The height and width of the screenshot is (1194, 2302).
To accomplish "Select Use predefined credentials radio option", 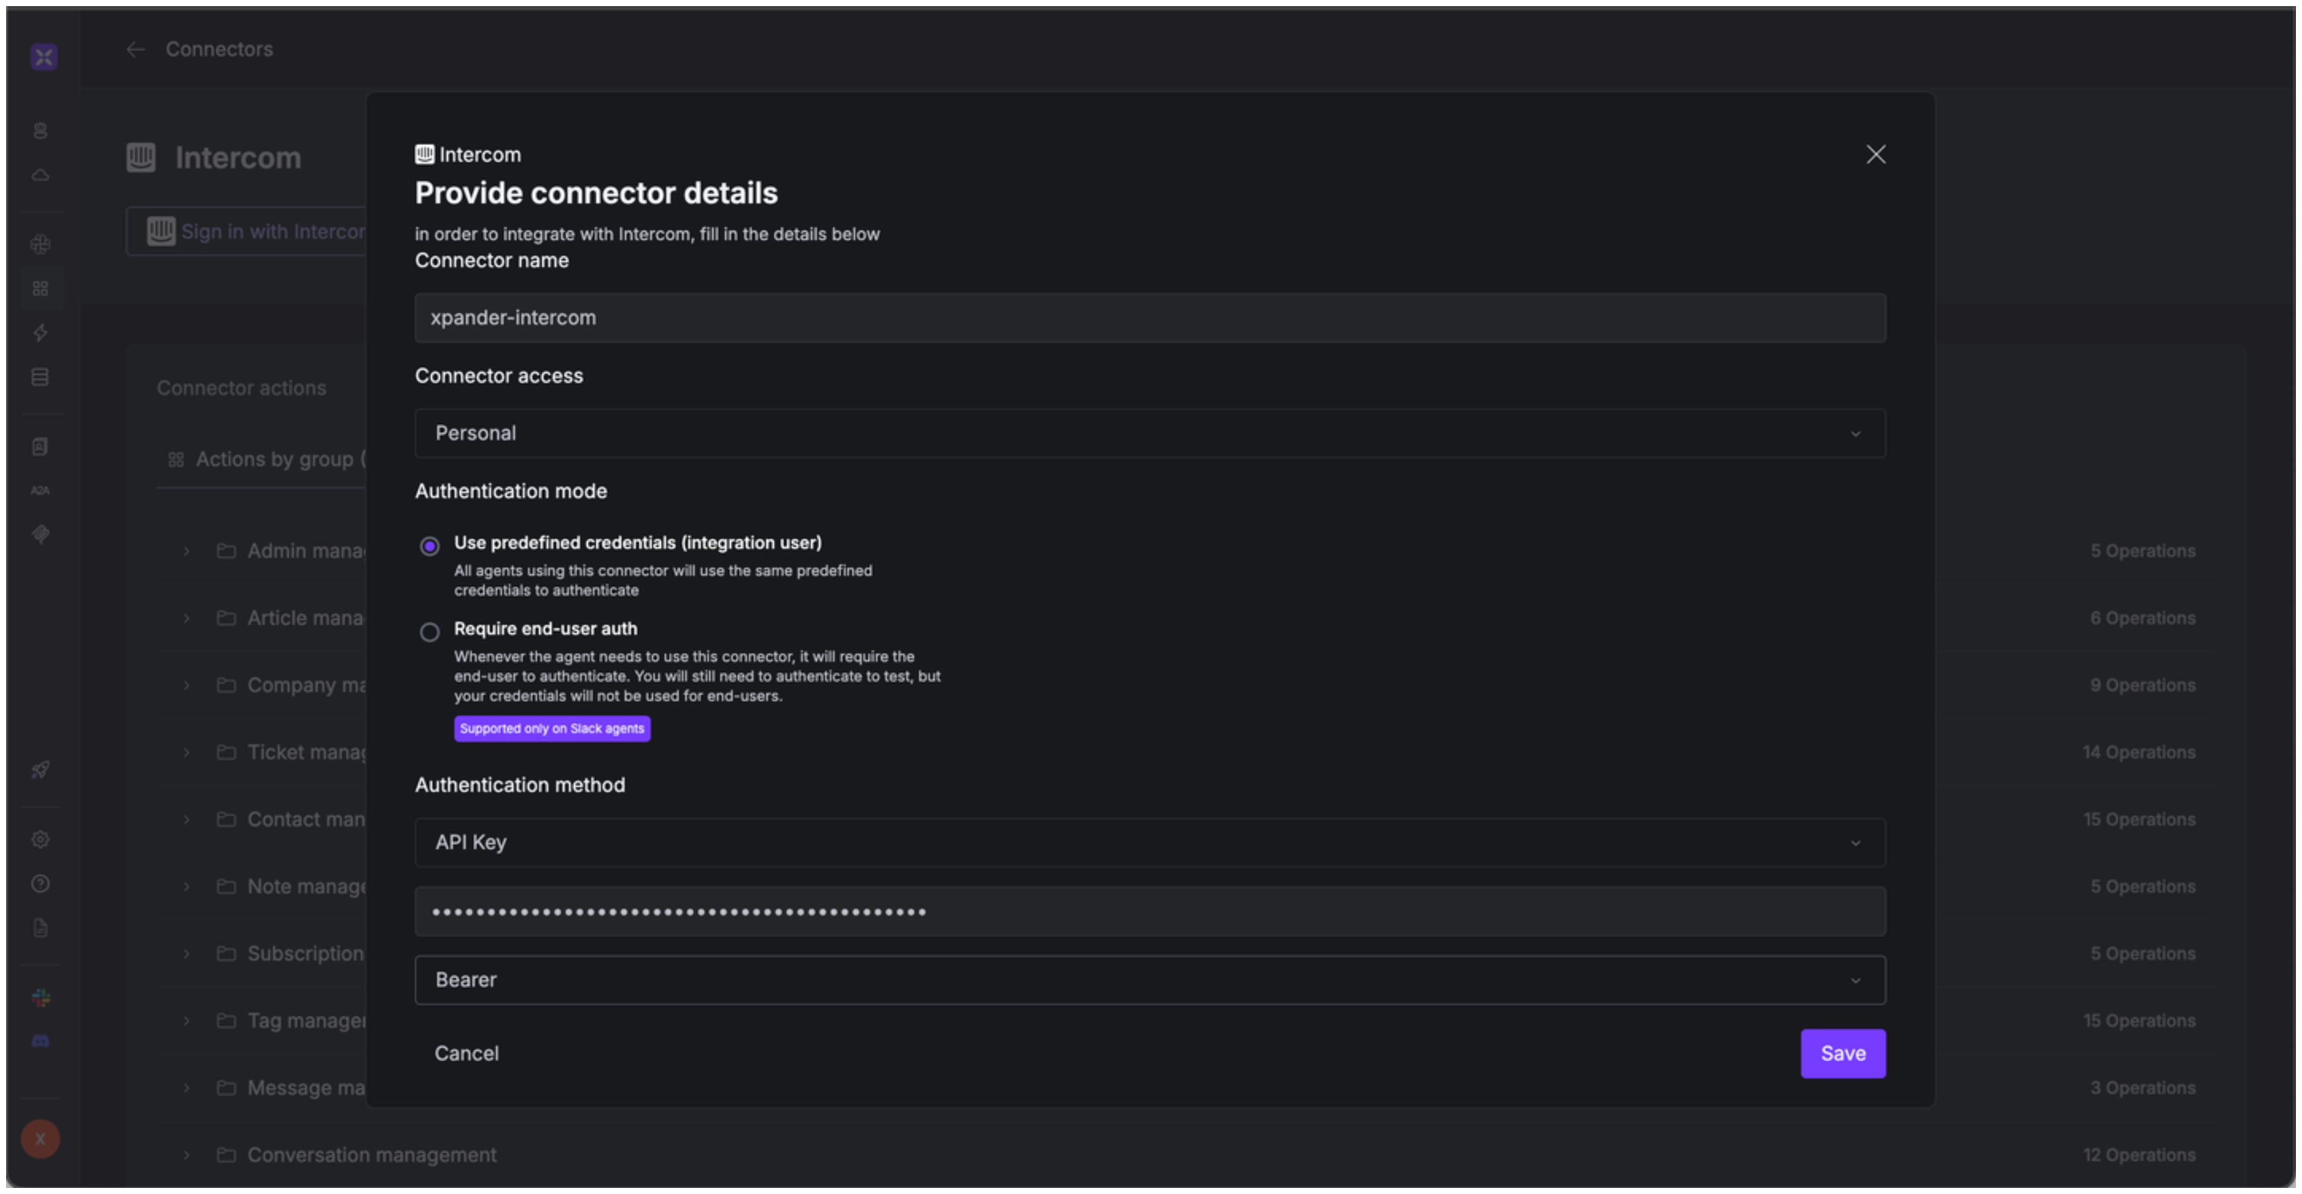I will click(430, 546).
